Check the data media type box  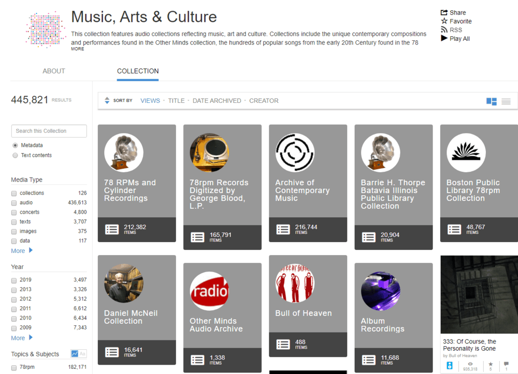(x=14, y=241)
